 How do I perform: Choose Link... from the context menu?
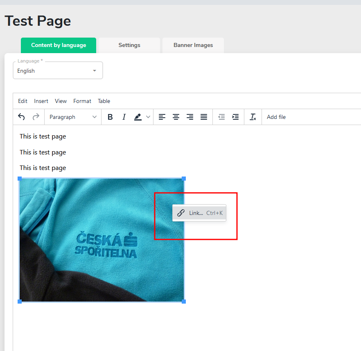click(x=199, y=213)
